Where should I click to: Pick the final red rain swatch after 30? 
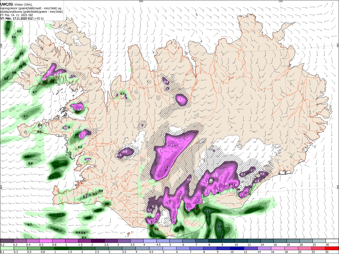point(332,248)
